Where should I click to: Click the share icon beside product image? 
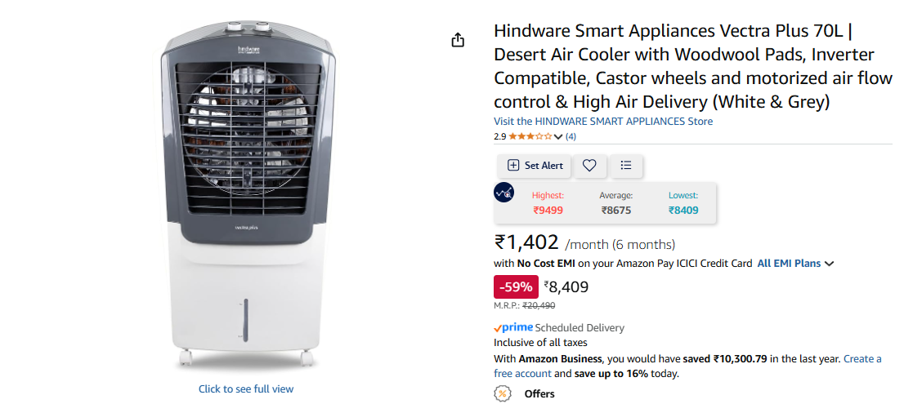pos(458,40)
